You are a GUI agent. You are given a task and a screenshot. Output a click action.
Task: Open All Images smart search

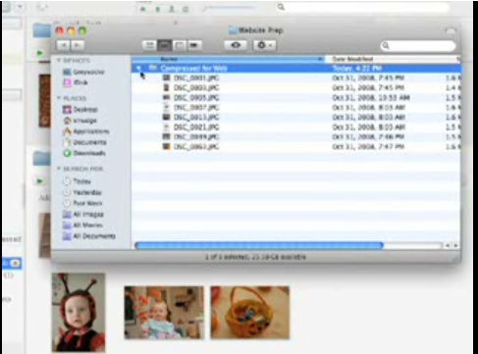click(x=83, y=215)
